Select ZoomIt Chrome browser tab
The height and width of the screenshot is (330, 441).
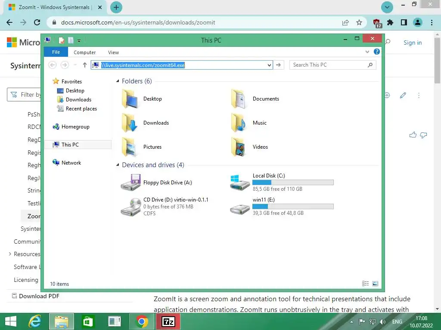55,8
